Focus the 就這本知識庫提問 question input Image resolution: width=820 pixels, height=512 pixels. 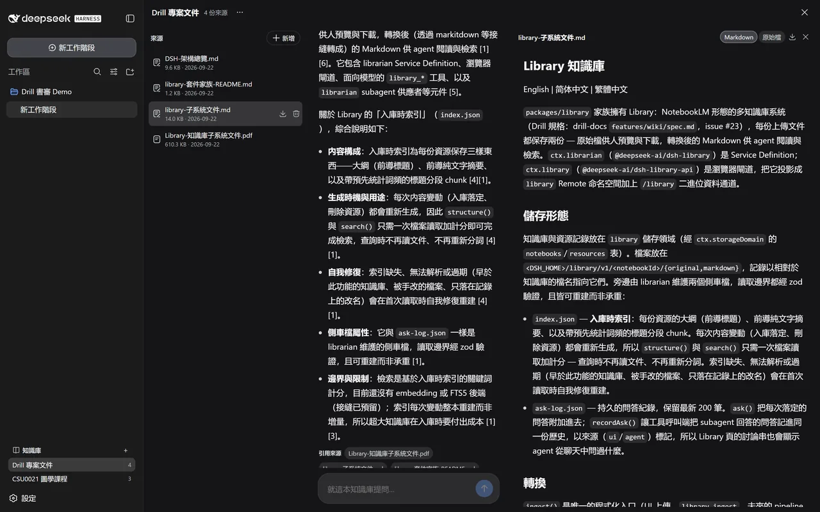[397, 489]
